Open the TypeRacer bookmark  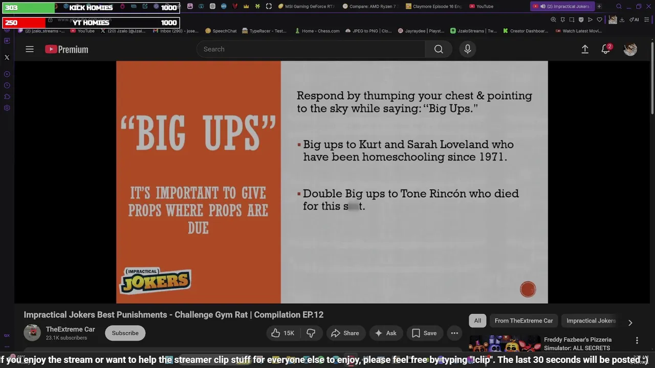point(264,31)
